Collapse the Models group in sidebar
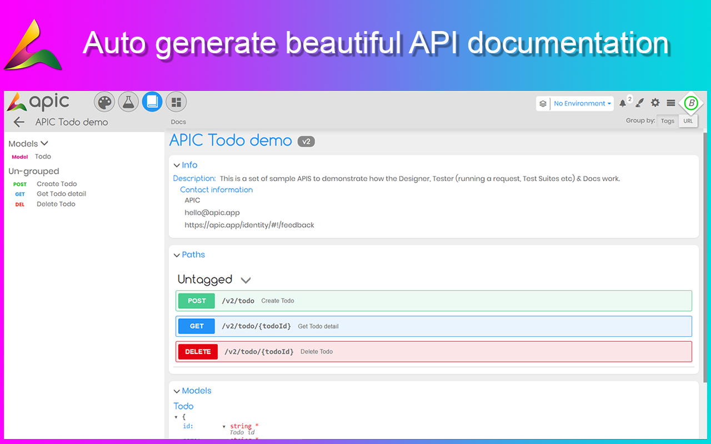Image resolution: width=711 pixels, height=444 pixels. pos(44,144)
